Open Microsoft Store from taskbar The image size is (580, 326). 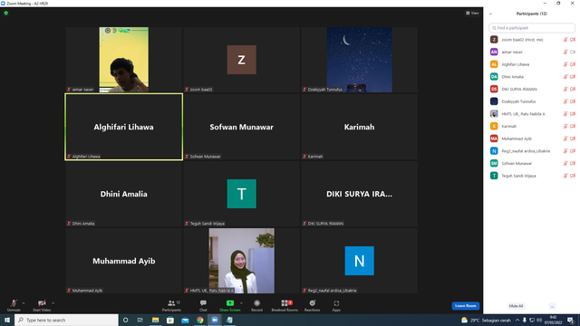170,320
